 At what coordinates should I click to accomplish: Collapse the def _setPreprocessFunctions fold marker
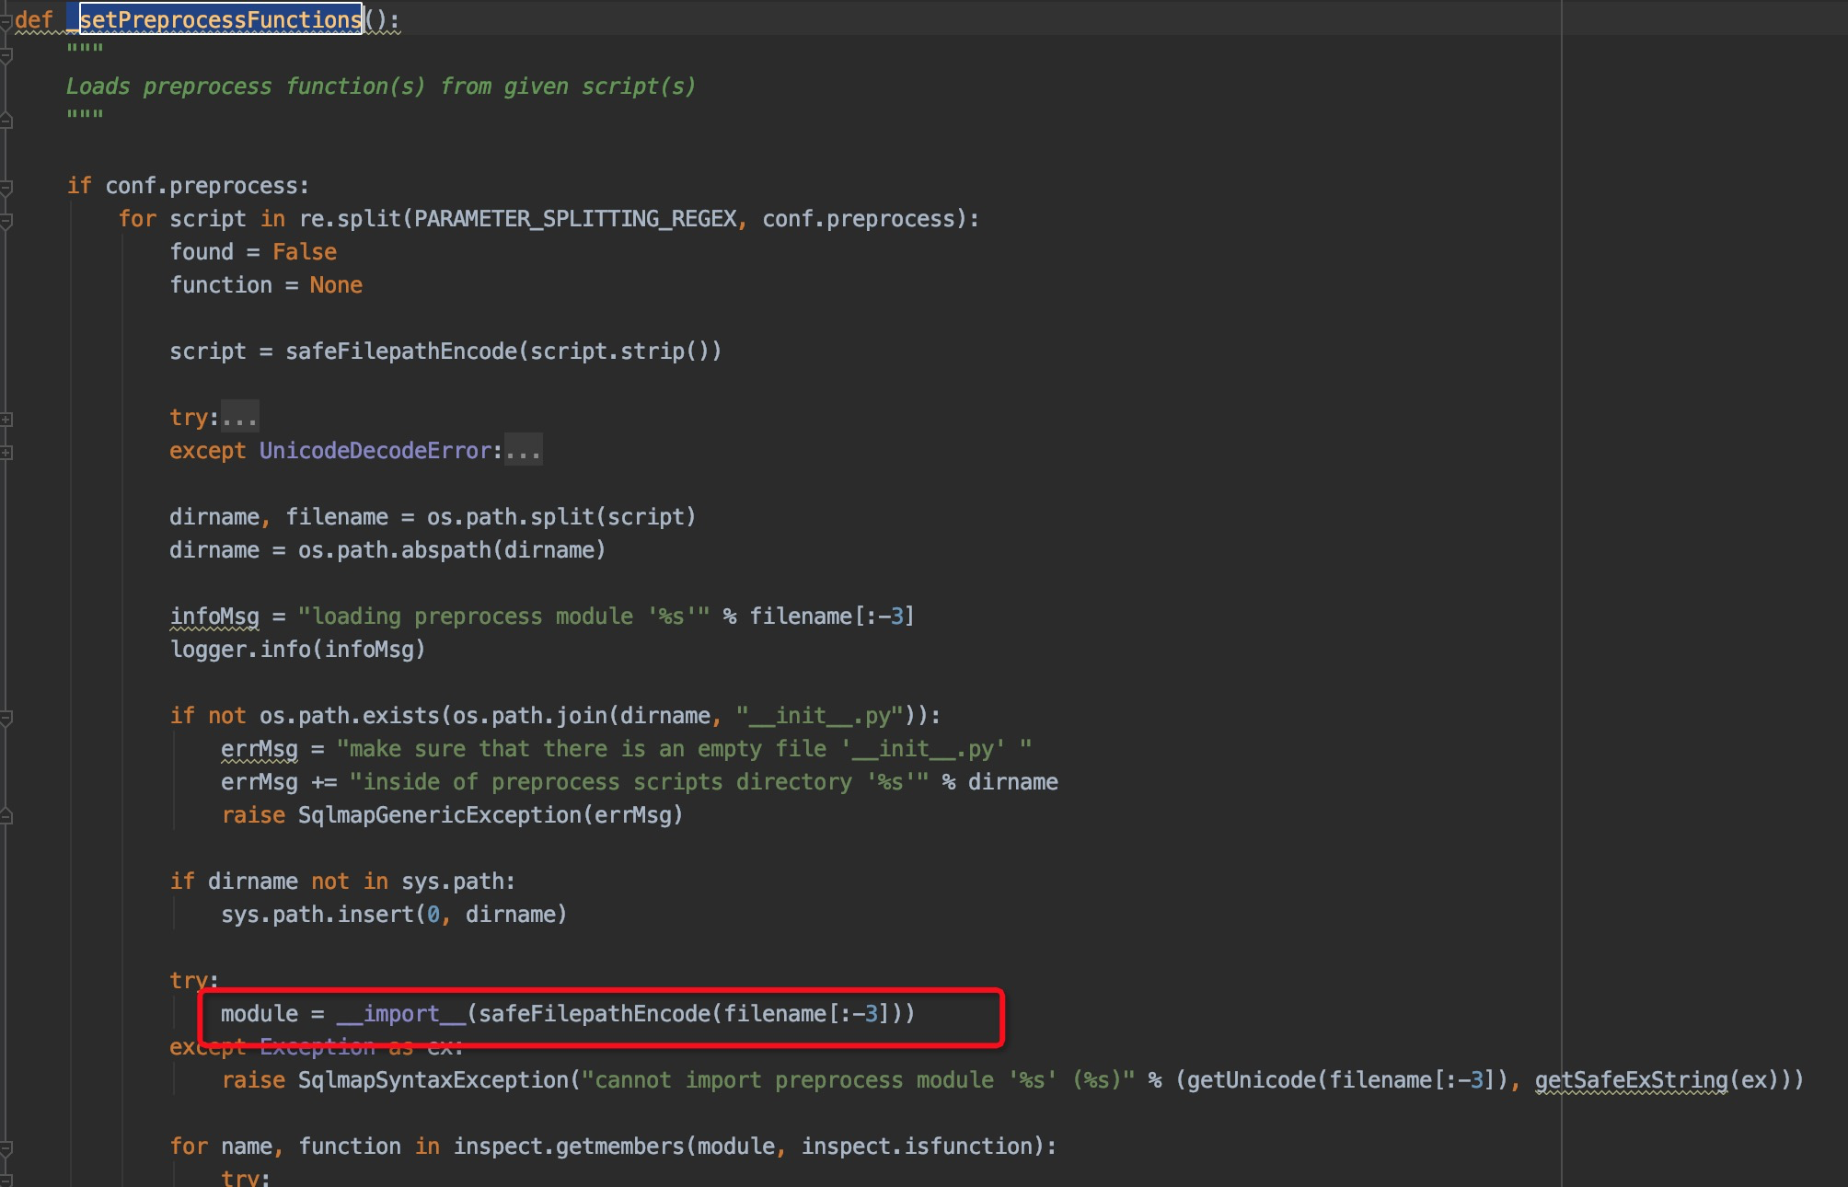pos(6,22)
